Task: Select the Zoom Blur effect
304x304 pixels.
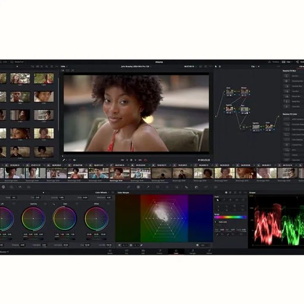Action: click(x=296, y=106)
